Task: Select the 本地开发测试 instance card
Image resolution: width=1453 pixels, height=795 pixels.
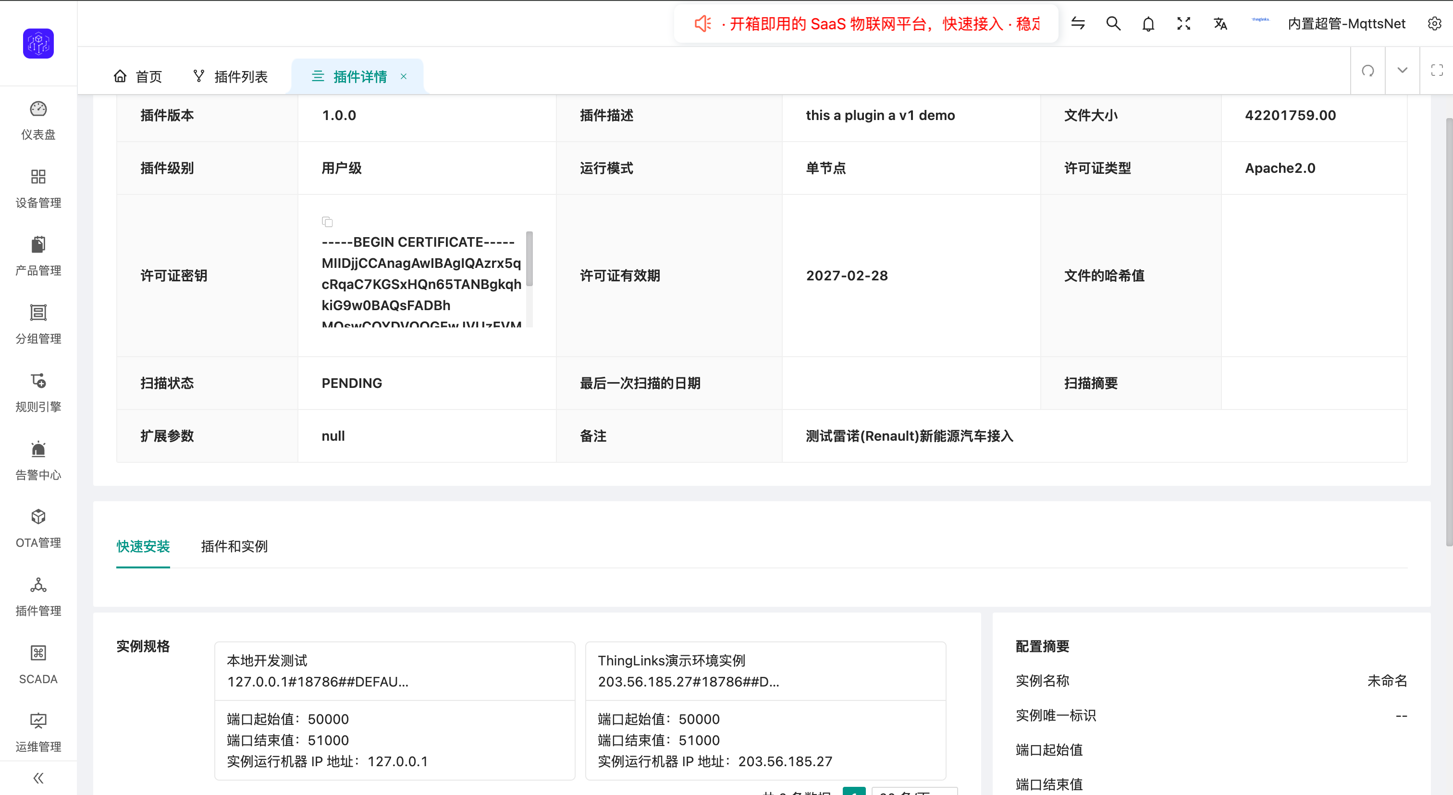Action: pos(395,711)
